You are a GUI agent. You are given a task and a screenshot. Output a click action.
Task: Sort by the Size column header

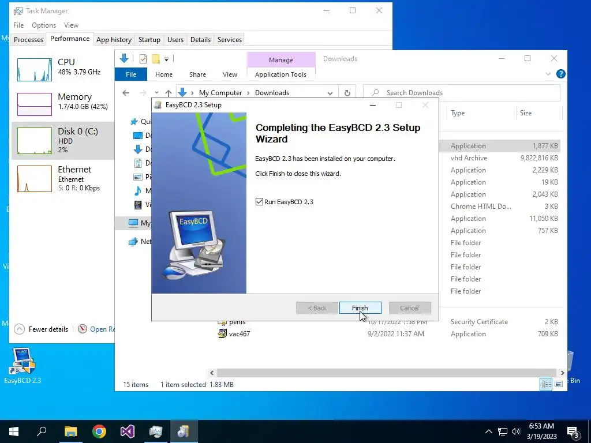tap(538, 113)
